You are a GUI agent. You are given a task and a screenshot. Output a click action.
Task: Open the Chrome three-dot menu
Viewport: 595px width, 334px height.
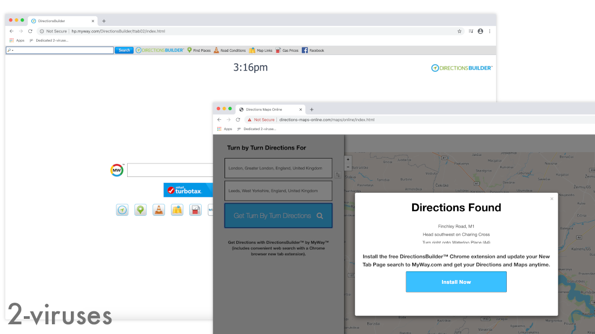point(490,31)
